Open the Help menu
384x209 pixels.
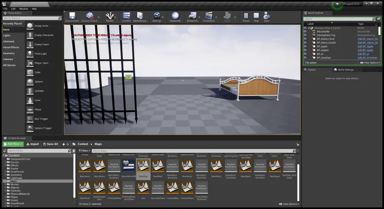[34, 9]
